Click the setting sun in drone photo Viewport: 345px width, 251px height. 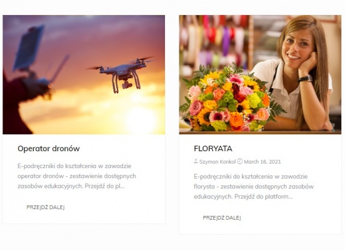tap(141, 120)
